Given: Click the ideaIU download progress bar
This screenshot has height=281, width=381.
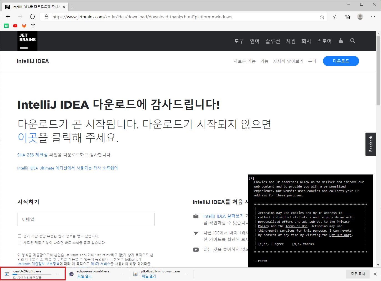Looking at the screenshot, I should 32,274.
